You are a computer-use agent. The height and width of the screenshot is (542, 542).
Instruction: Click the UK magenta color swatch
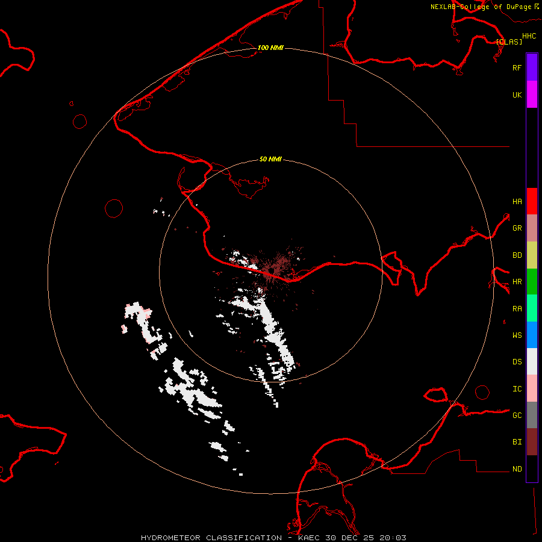pyautogui.click(x=532, y=95)
